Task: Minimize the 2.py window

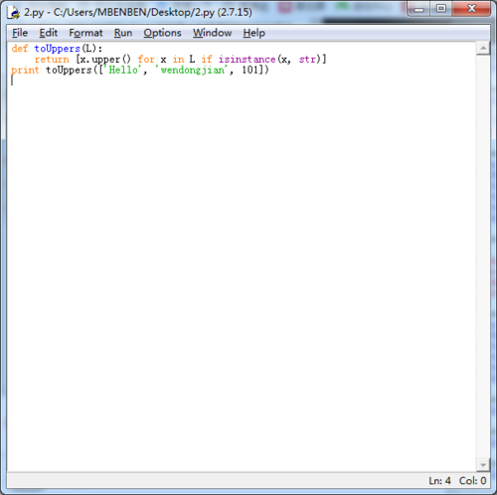Action: pyautogui.click(x=418, y=9)
